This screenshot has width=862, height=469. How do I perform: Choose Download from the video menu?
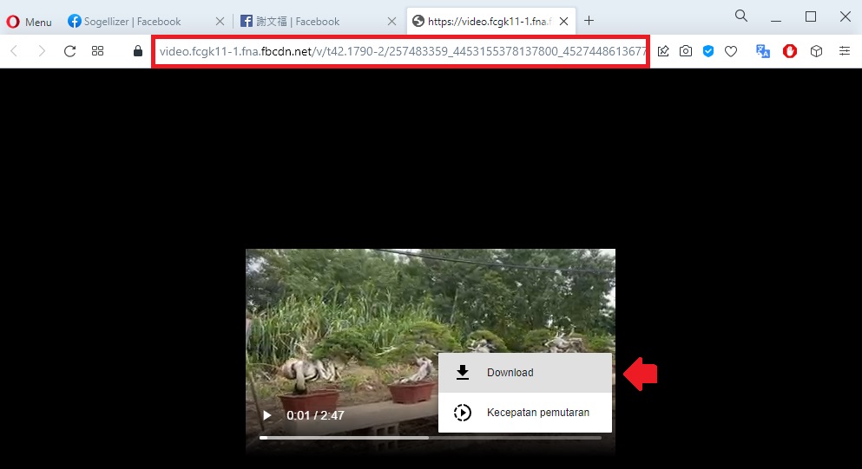tap(525, 373)
